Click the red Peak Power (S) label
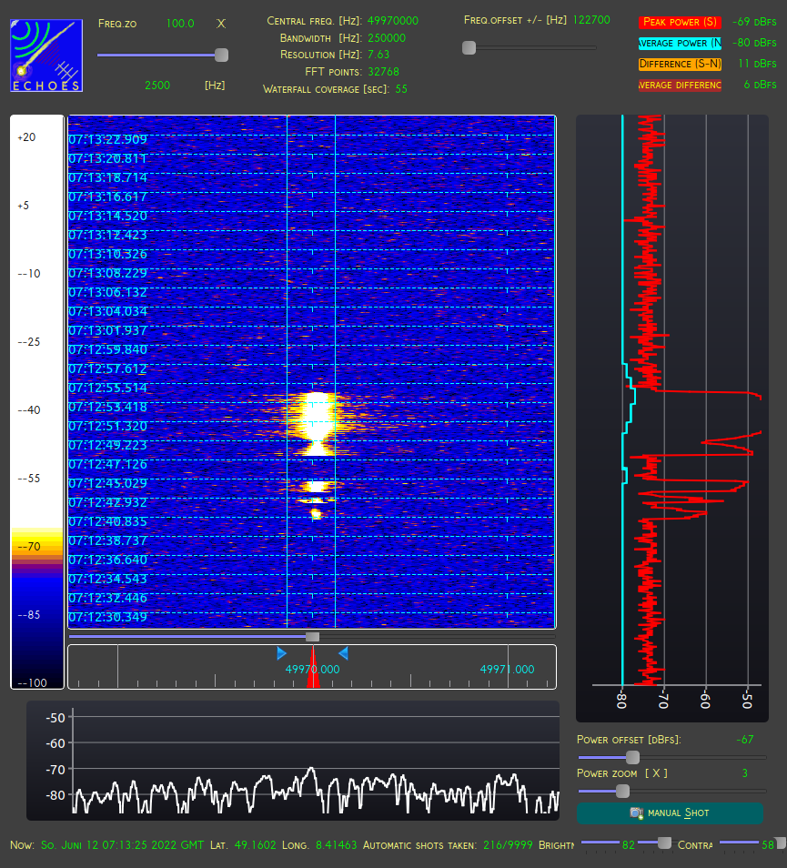Viewport: 787px width, 868px height. coord(680,22)
